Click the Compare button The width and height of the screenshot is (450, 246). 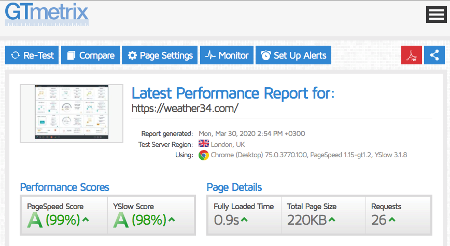90,55
